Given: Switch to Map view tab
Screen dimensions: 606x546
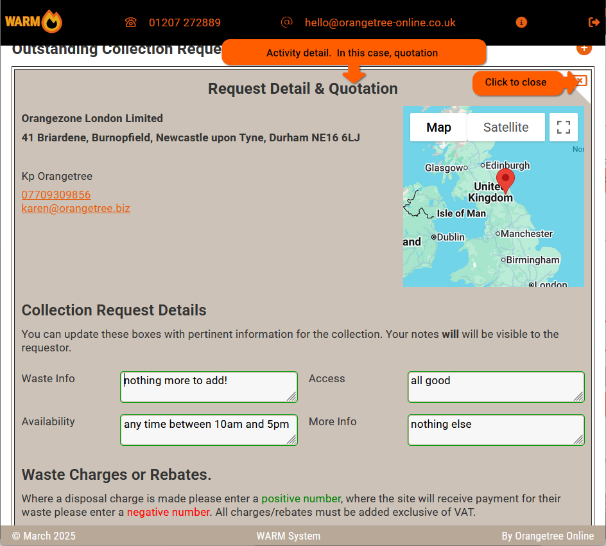Looking at the screenshot, I should pos(438,127).
